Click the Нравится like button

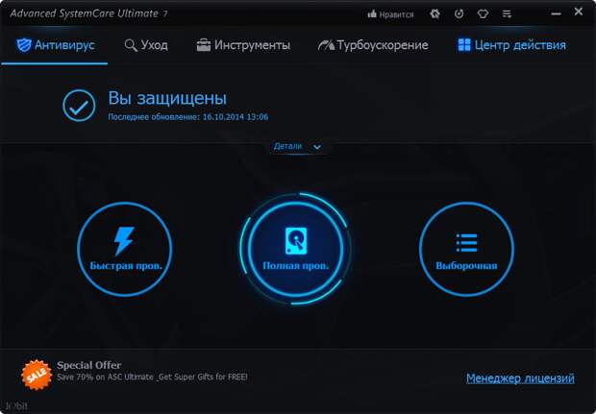[390, 14]
